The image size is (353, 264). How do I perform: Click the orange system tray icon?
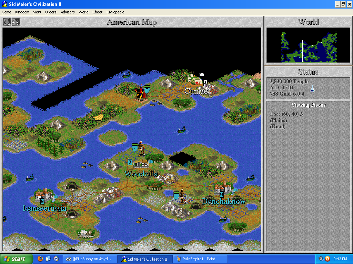coord(327,259)
